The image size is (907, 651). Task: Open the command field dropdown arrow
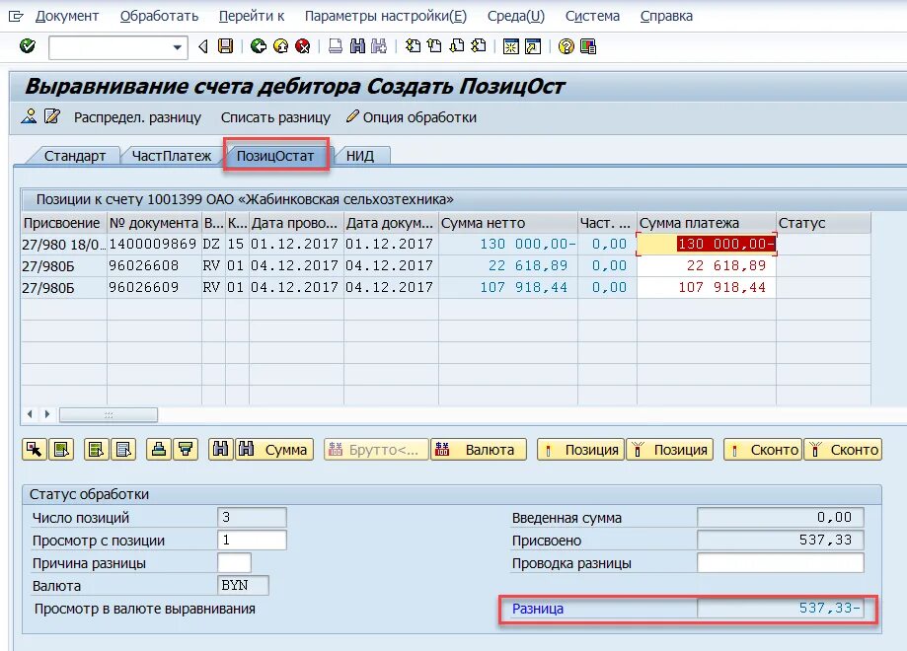[x=178, y=47]
